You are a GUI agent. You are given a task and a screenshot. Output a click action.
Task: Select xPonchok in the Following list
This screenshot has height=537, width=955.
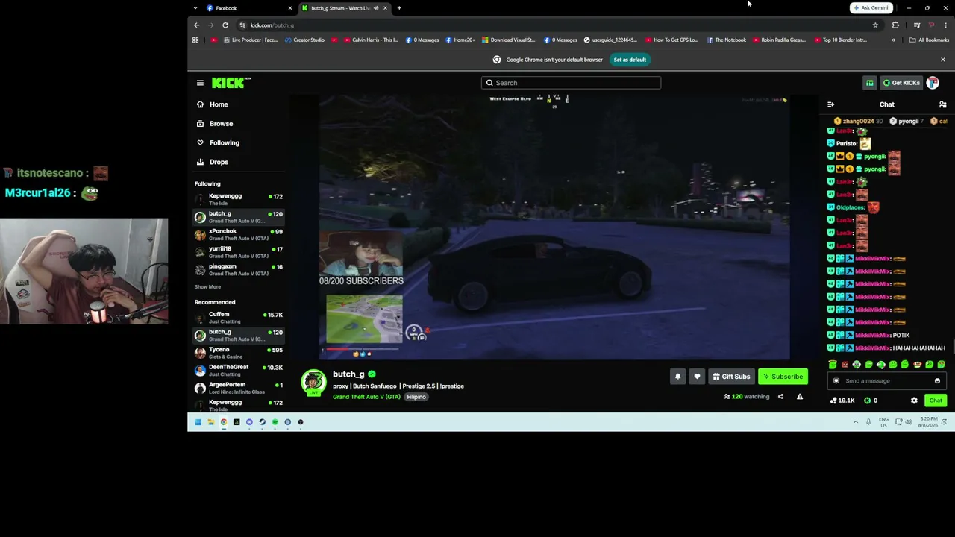click(239, 235)
